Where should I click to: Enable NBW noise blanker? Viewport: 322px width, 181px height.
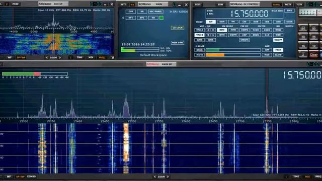[x=278, y=30]
